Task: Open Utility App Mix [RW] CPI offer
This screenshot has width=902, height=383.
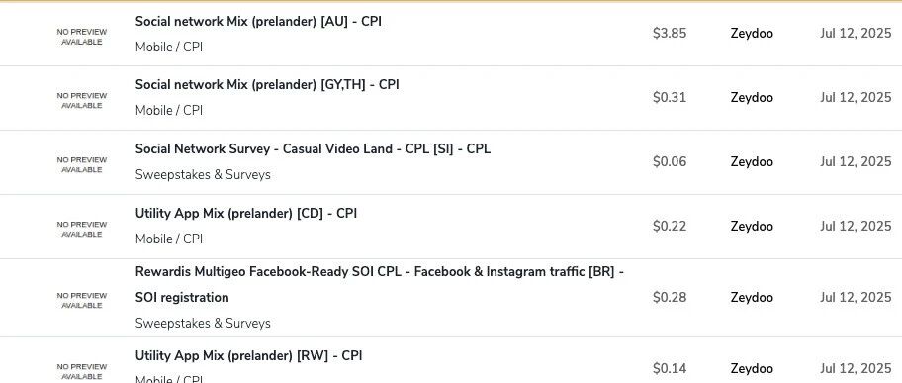Action: (x=248, y=356)
